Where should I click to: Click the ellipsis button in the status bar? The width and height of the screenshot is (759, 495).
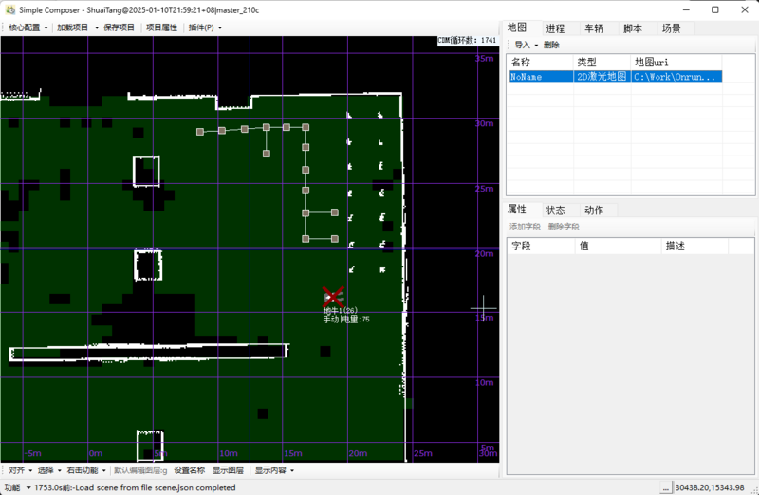tap(665, 488)
